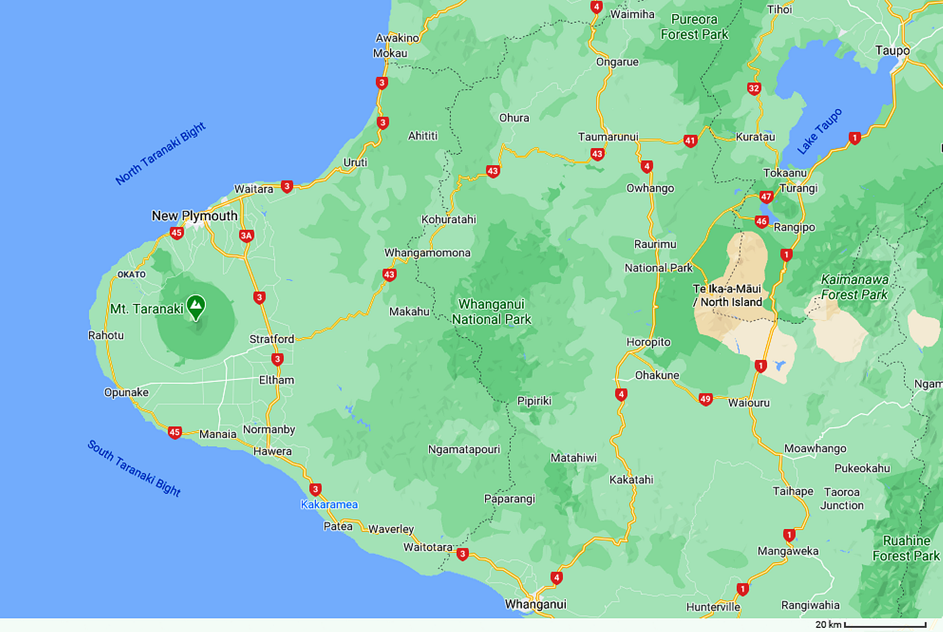This screenshot has width=943, height=632.
Task: Click the highway 1 shield near Hunterville
Action: click(x=742, y=589)
